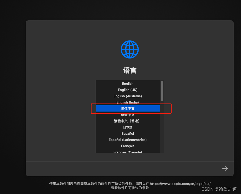
Task: Click the blue globe language icon
Action: click(x=129, y=49)
